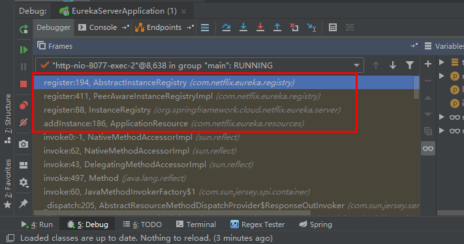
Task: Open Spring tool window
Action: pos(315,224)
